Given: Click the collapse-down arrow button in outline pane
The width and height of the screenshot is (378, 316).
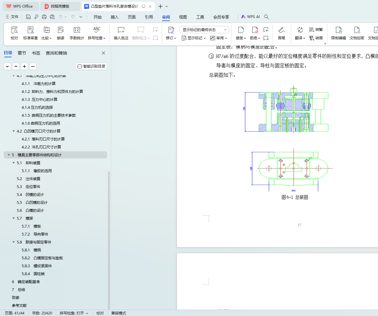Looking at the screenshot, I should [x=7, y=66].
